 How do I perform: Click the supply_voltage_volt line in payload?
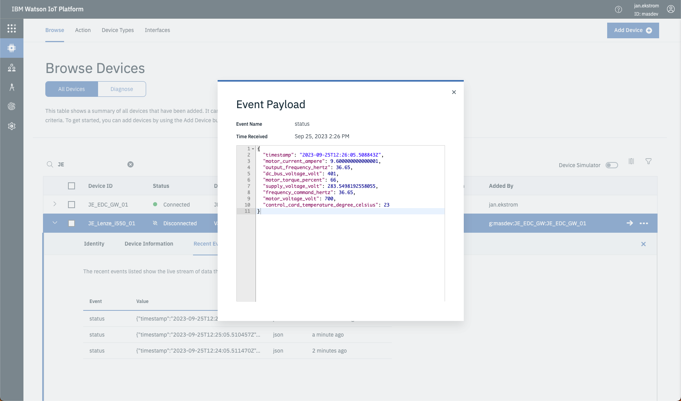click(320, 186)
